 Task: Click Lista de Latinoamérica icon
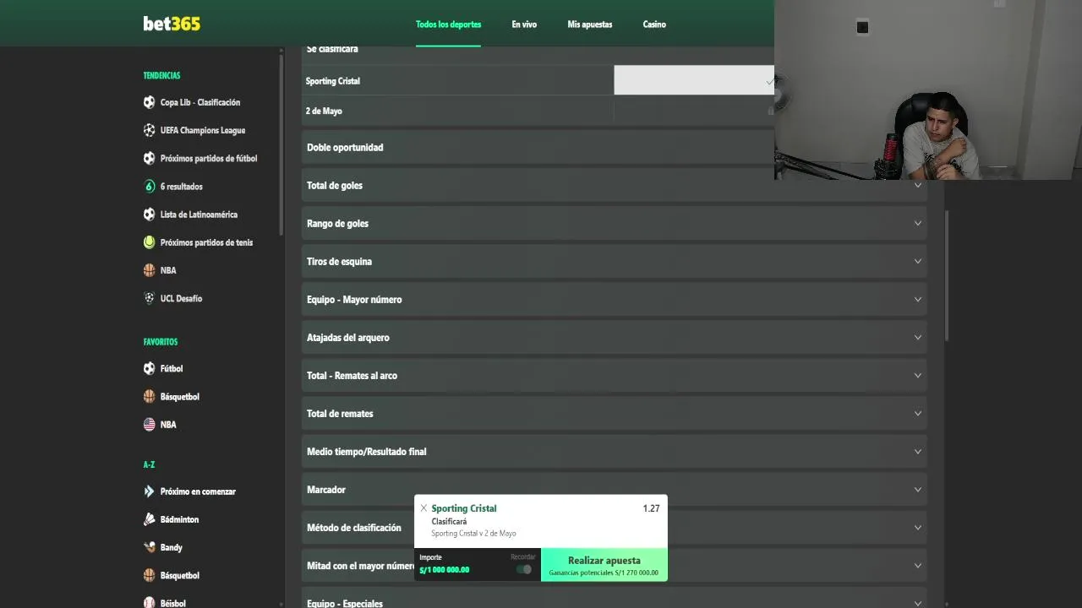pyautogui.click(x=150, y=214)
